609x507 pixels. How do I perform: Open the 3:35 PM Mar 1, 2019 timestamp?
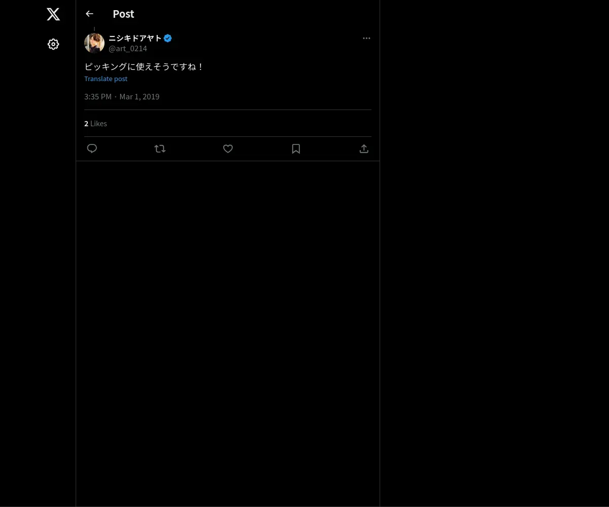(x=122, y=96)
